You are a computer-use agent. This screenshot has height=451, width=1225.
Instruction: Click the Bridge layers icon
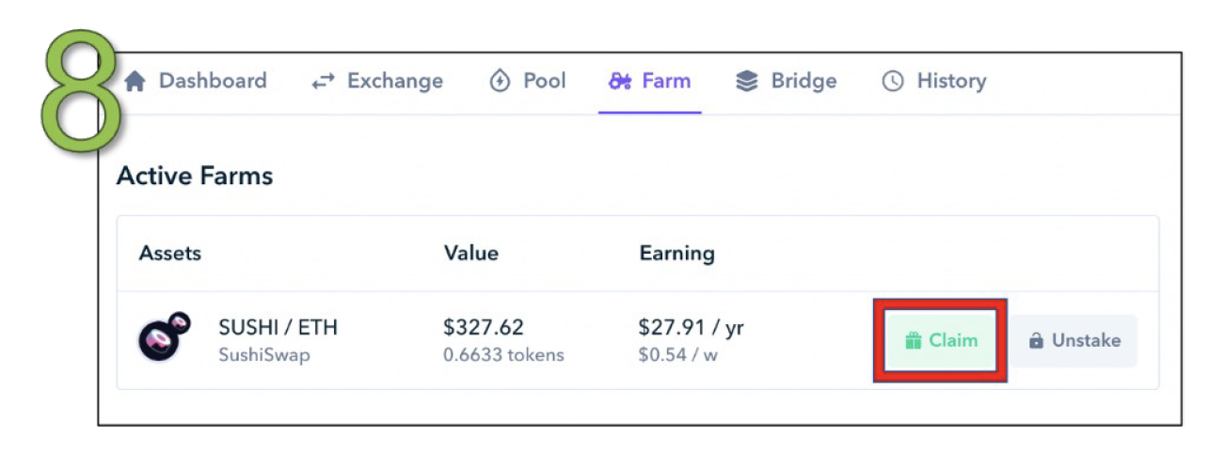(747, 82)
